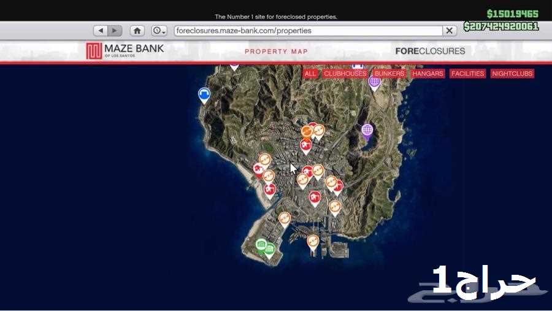Image resolution: width=552 pixels, height=311 pixels.
Task: Select the red clubhouse pin nearest the mouse cursor
Action: [307, 172]
